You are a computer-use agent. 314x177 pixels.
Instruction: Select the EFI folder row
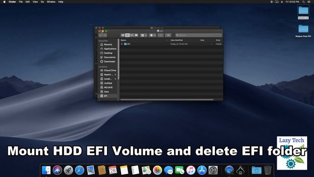(x=171, y=44)
